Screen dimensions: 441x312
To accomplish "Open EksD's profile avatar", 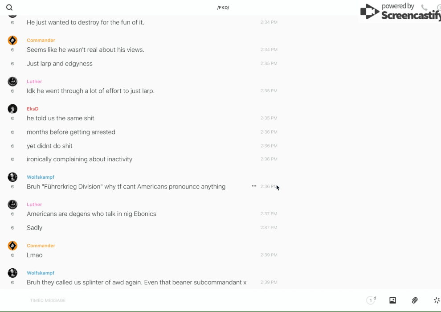I will click(12, 109).
